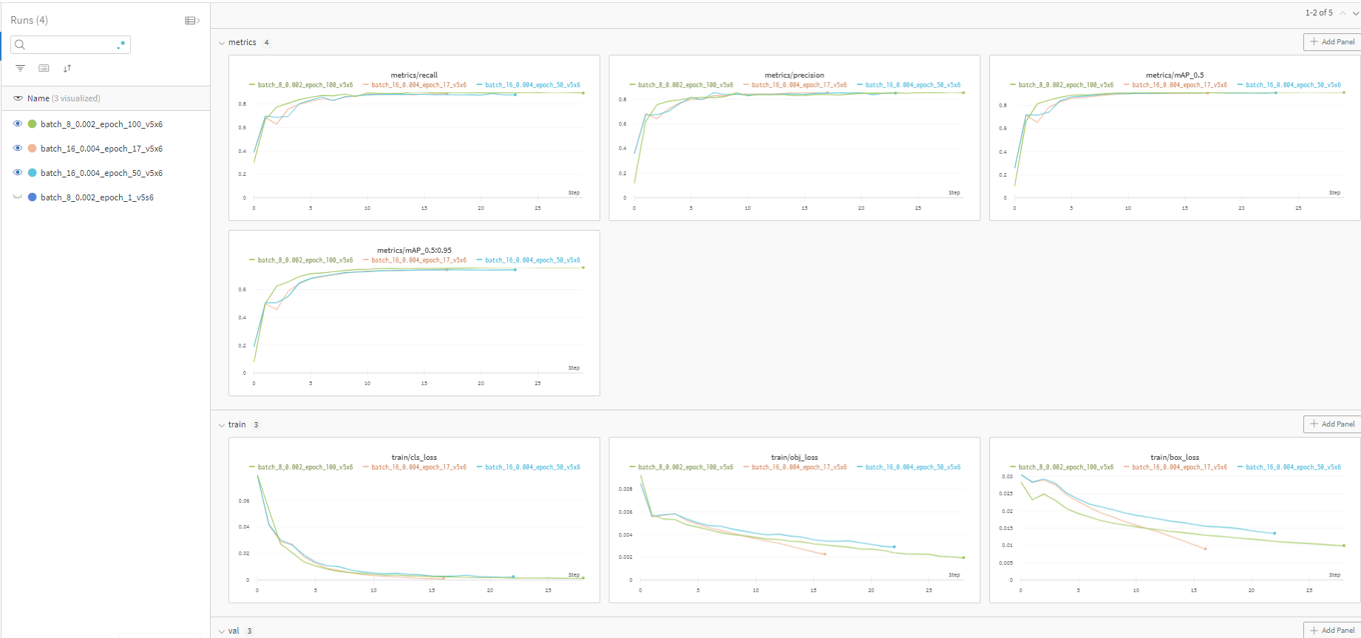Change cyan color of batch_16_0.004_epoch_50_v5x6
1361x638 pixels.
32,173
